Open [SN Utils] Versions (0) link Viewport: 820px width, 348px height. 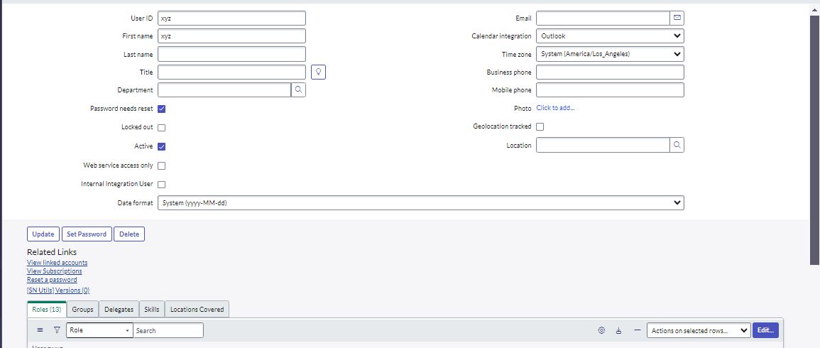click(58, 290)
